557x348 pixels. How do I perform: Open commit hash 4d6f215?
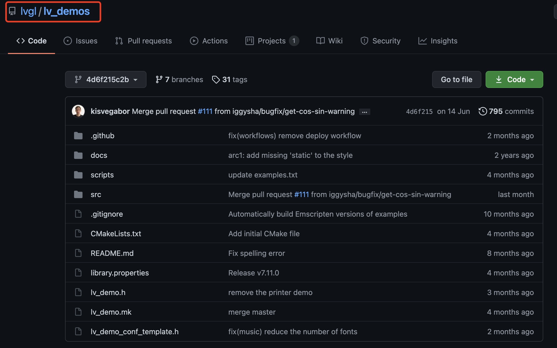(419, 111)
